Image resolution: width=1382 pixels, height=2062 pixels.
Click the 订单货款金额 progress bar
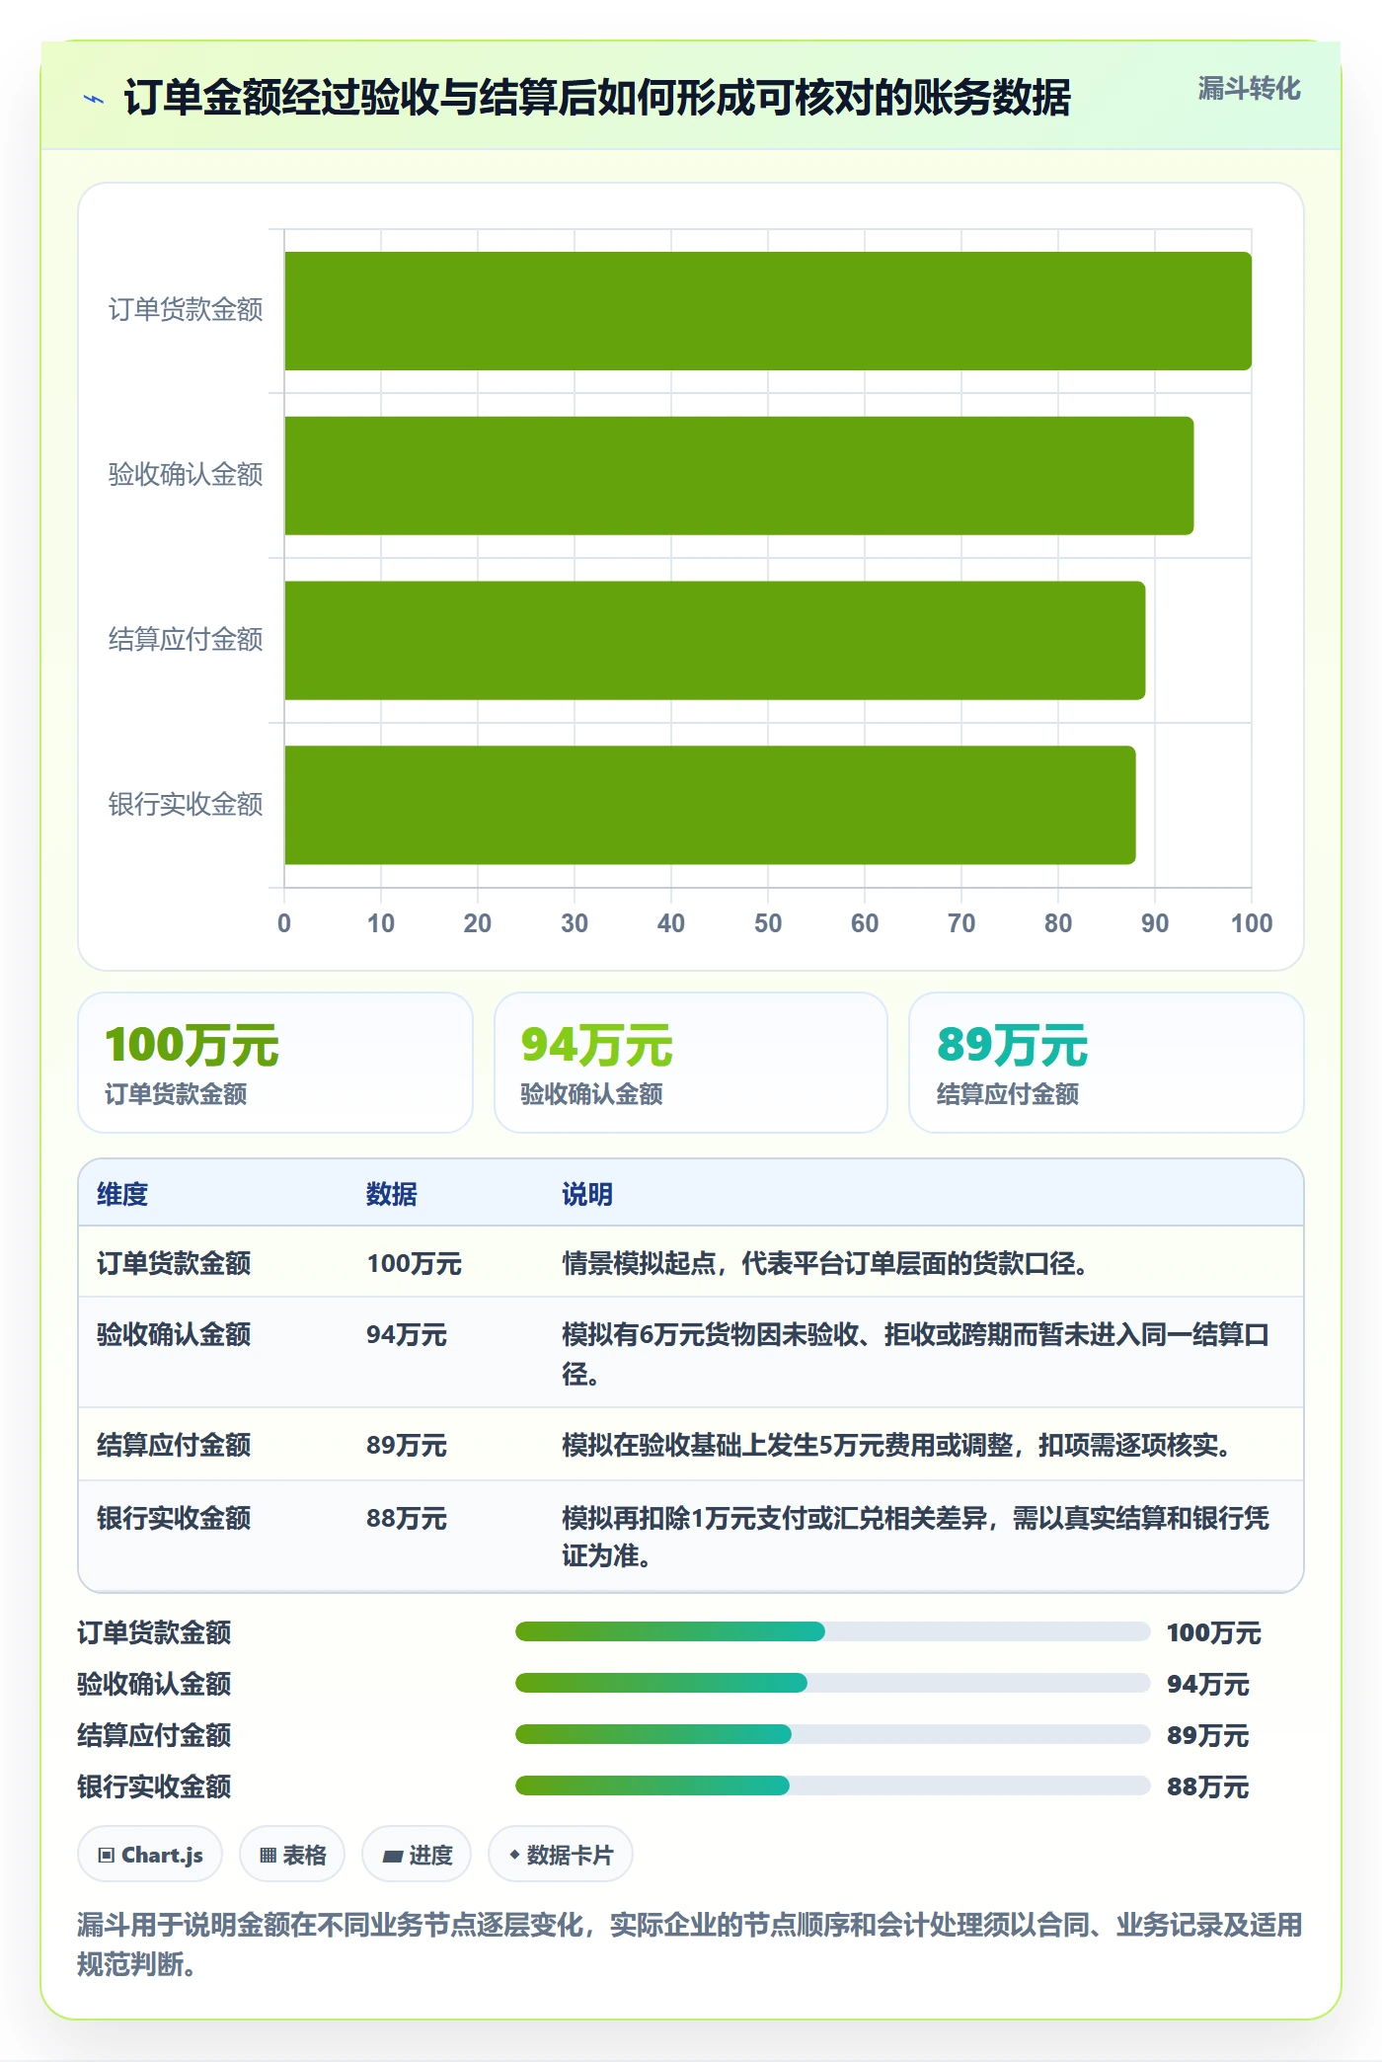click(x=832, y=1631)
